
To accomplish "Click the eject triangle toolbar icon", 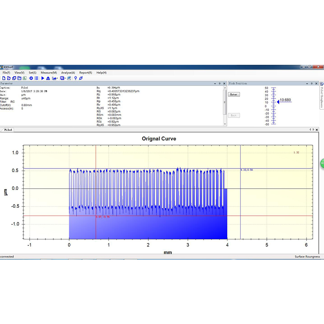I will [48, 78].
